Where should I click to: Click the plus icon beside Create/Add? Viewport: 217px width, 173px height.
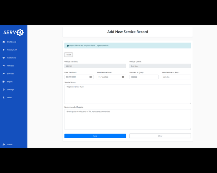(4, 50)
